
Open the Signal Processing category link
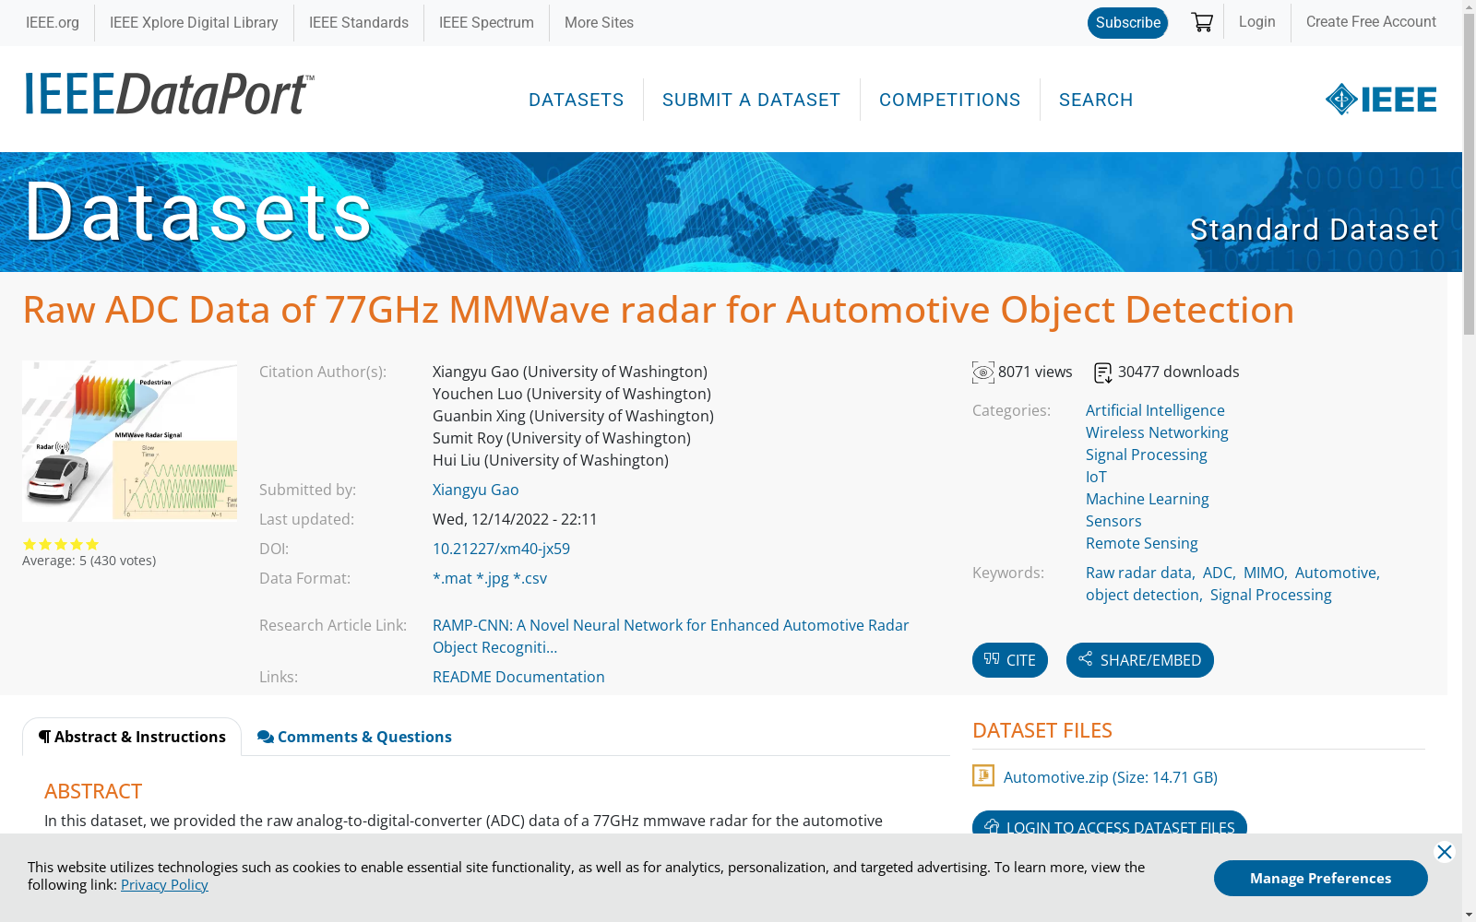point(1146,455)
